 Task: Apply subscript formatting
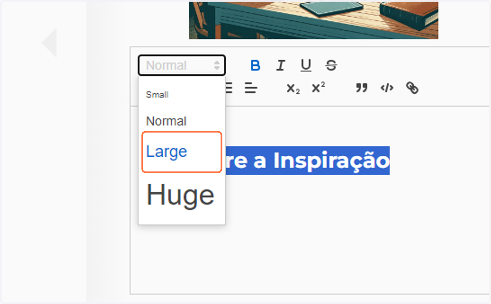click(293, 88)
